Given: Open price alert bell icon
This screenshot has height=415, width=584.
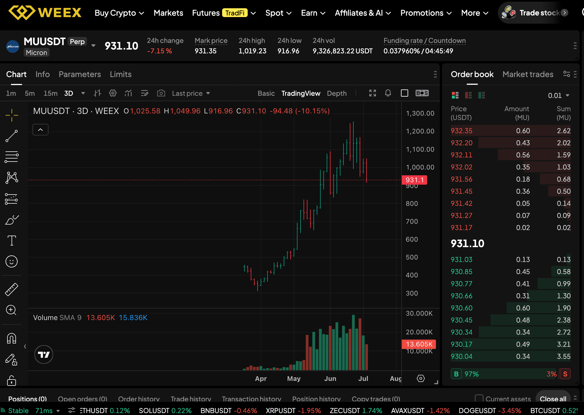Looking at the screenshot, I should [x=388, y=93].
